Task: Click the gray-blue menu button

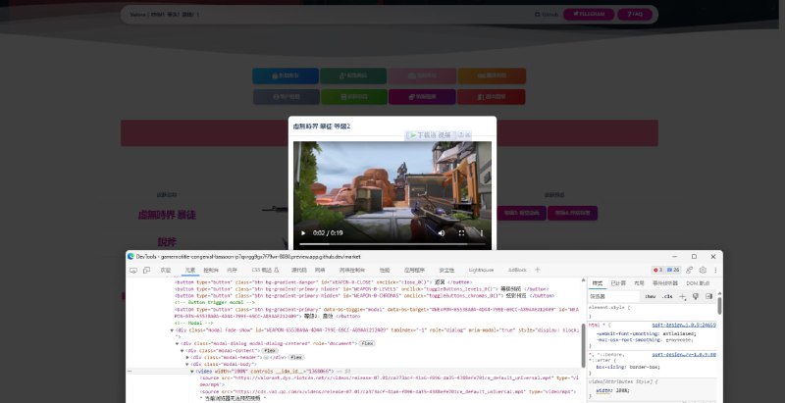Action: (286, 96)
